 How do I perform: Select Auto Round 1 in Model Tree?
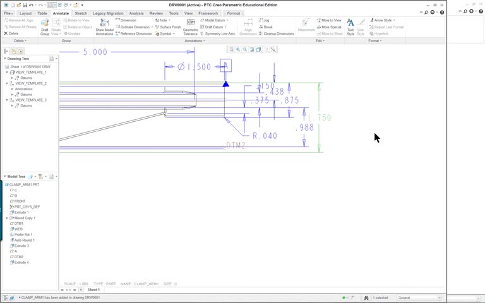pyautogui.click(x=22, y=241)
